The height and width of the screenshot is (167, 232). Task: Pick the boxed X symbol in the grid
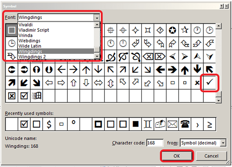12,96
